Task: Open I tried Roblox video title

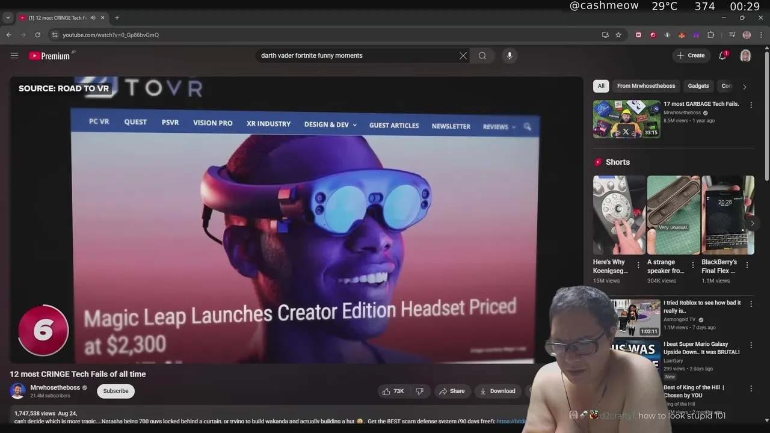Action: tap(702, 307)
